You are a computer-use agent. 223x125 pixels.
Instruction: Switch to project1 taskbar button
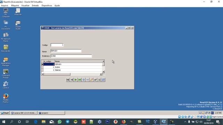(x=51, y=113)
